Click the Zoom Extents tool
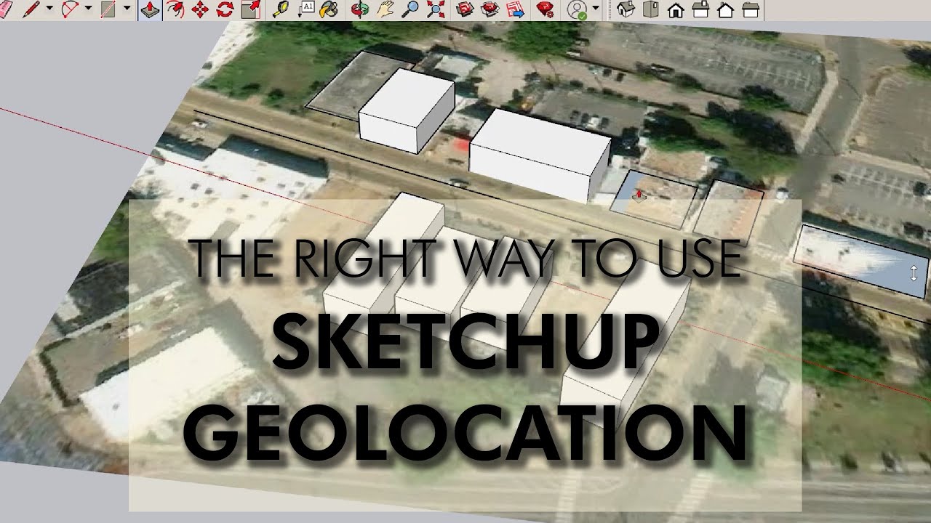Image resolution: width=931 pixels, height=523 pixels. pos(435,9)
